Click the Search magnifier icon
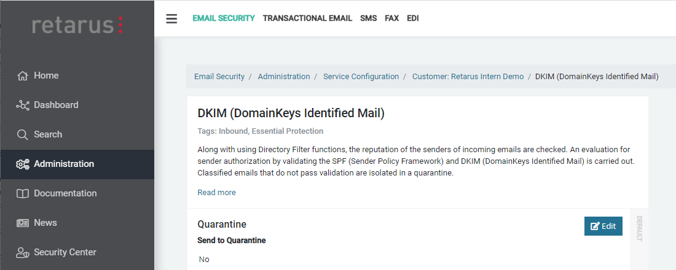 (23, 135)
